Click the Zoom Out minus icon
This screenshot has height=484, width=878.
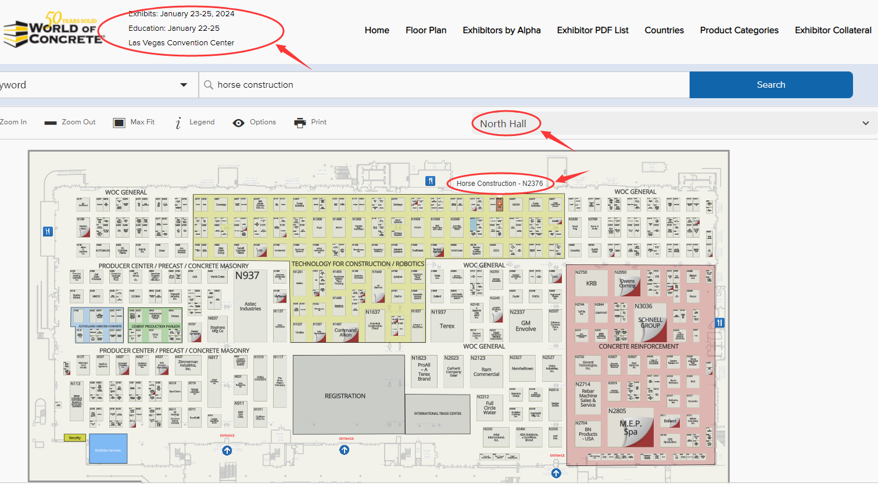click(x=51, y=123)
